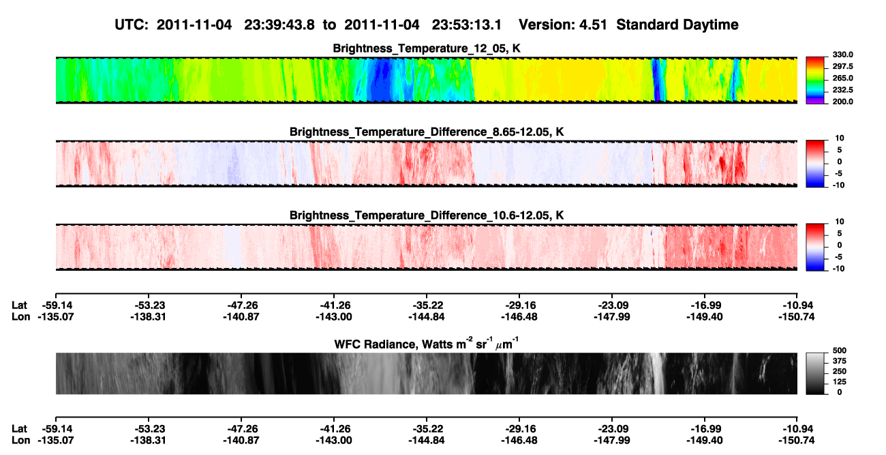Select the 10.6-12.05 temperature difference strip

tap(426, 247)
